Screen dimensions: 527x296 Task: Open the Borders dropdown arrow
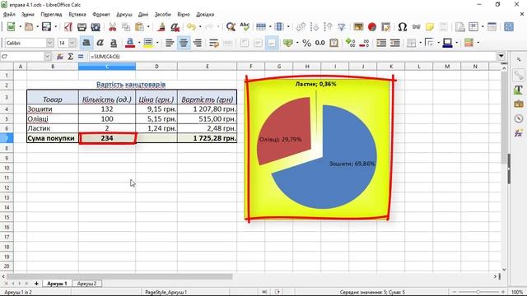click(x=420, y=43)
